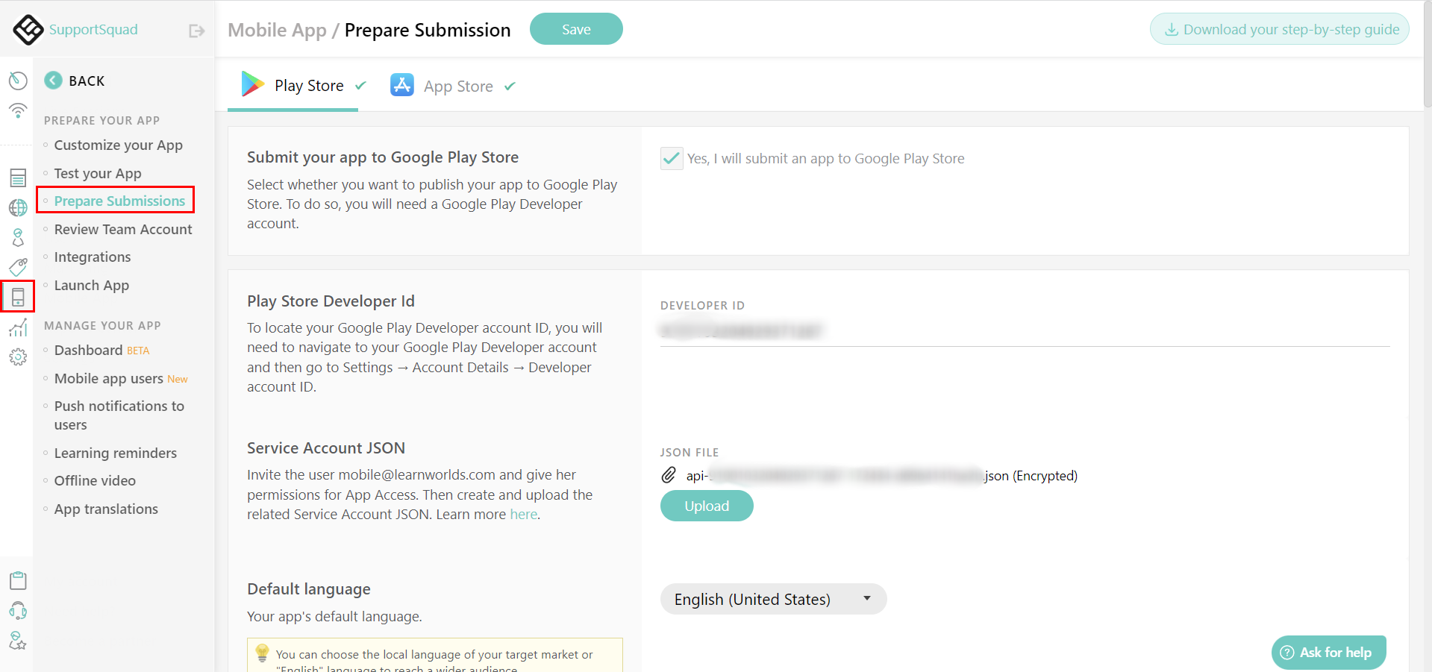
Task: Upload a new Service Account JSON file
Action: [x=706, y=505]
